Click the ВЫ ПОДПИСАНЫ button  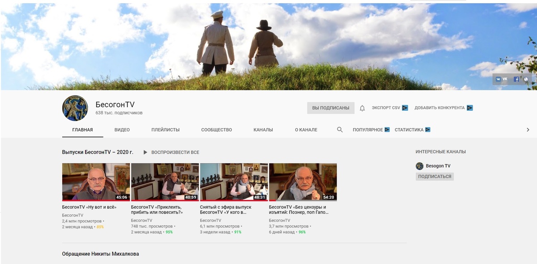click(x=331, y=108)
